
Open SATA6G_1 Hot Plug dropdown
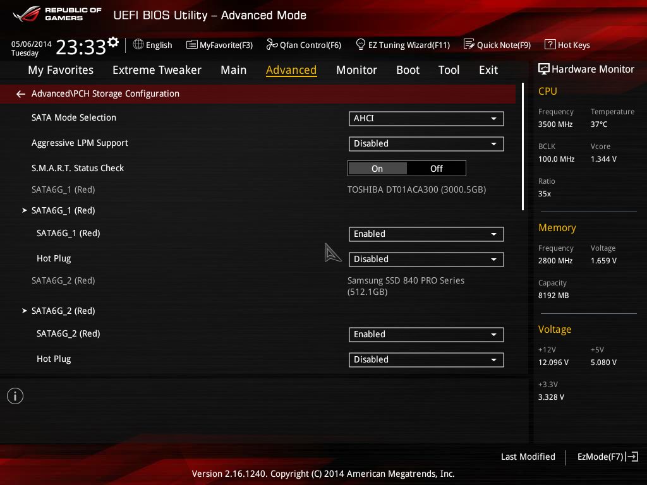[x=426, y=260]
